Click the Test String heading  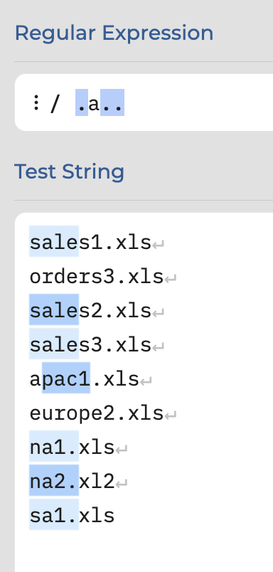coord(69,172)
